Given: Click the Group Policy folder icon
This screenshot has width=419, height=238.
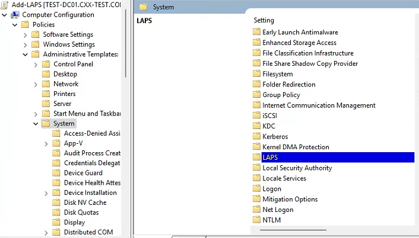Looking at the screenshot, I should click(256, 95).
